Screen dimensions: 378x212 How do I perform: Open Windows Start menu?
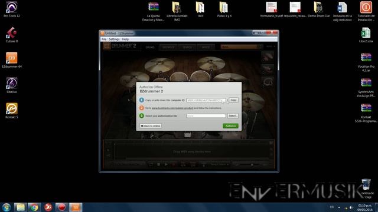(6, 207)
